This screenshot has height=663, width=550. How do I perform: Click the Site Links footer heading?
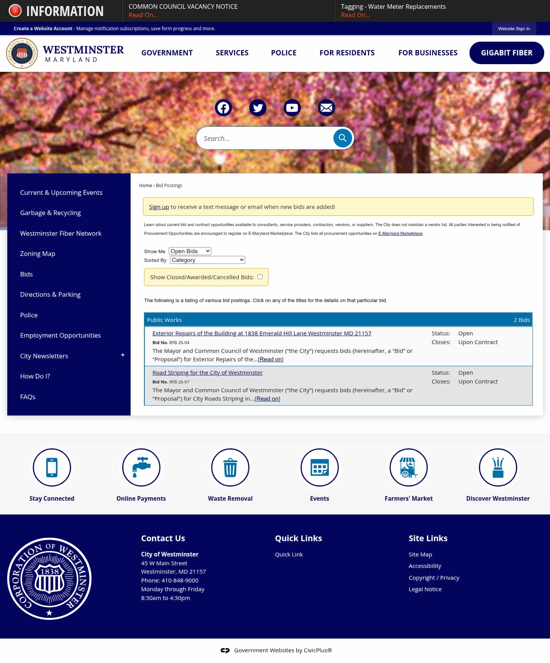428,538
